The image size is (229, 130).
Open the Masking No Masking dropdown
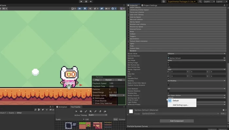(x=197, y=81)
